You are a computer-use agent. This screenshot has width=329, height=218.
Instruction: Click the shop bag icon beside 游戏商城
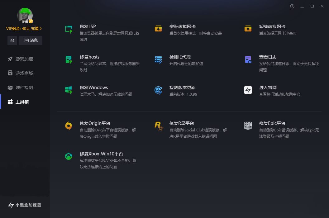click(10, 73)
